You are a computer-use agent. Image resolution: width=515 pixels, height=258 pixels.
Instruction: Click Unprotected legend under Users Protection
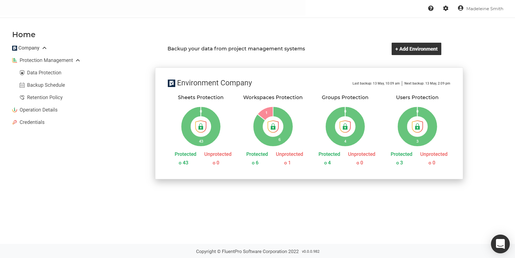[x=434, y=154]
